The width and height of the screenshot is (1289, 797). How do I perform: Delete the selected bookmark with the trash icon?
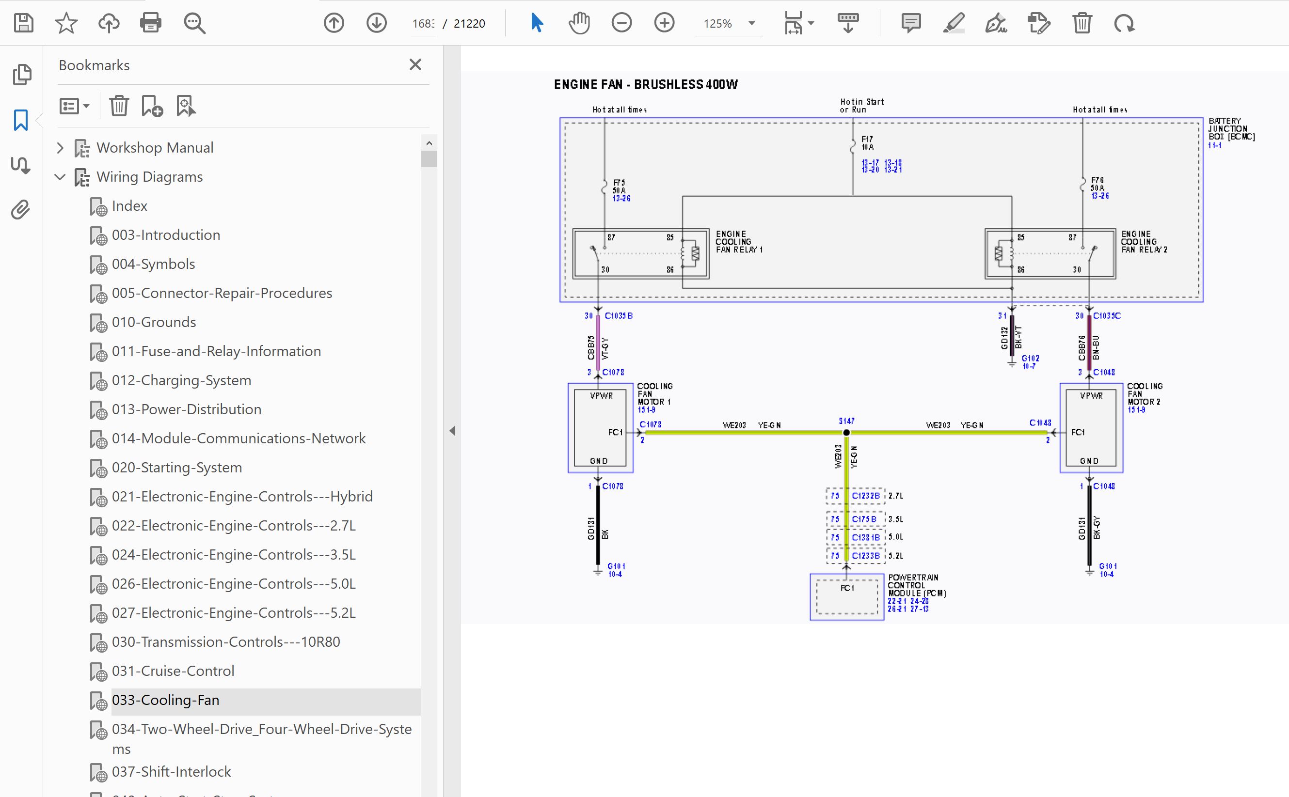pyautogui.click(x=119, y=106)
